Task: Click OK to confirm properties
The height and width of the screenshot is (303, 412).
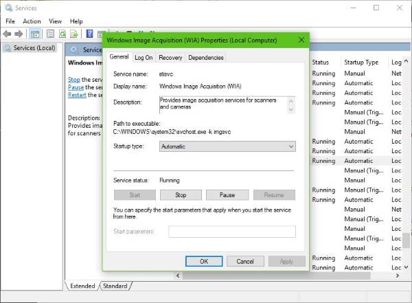Action: 204,261
